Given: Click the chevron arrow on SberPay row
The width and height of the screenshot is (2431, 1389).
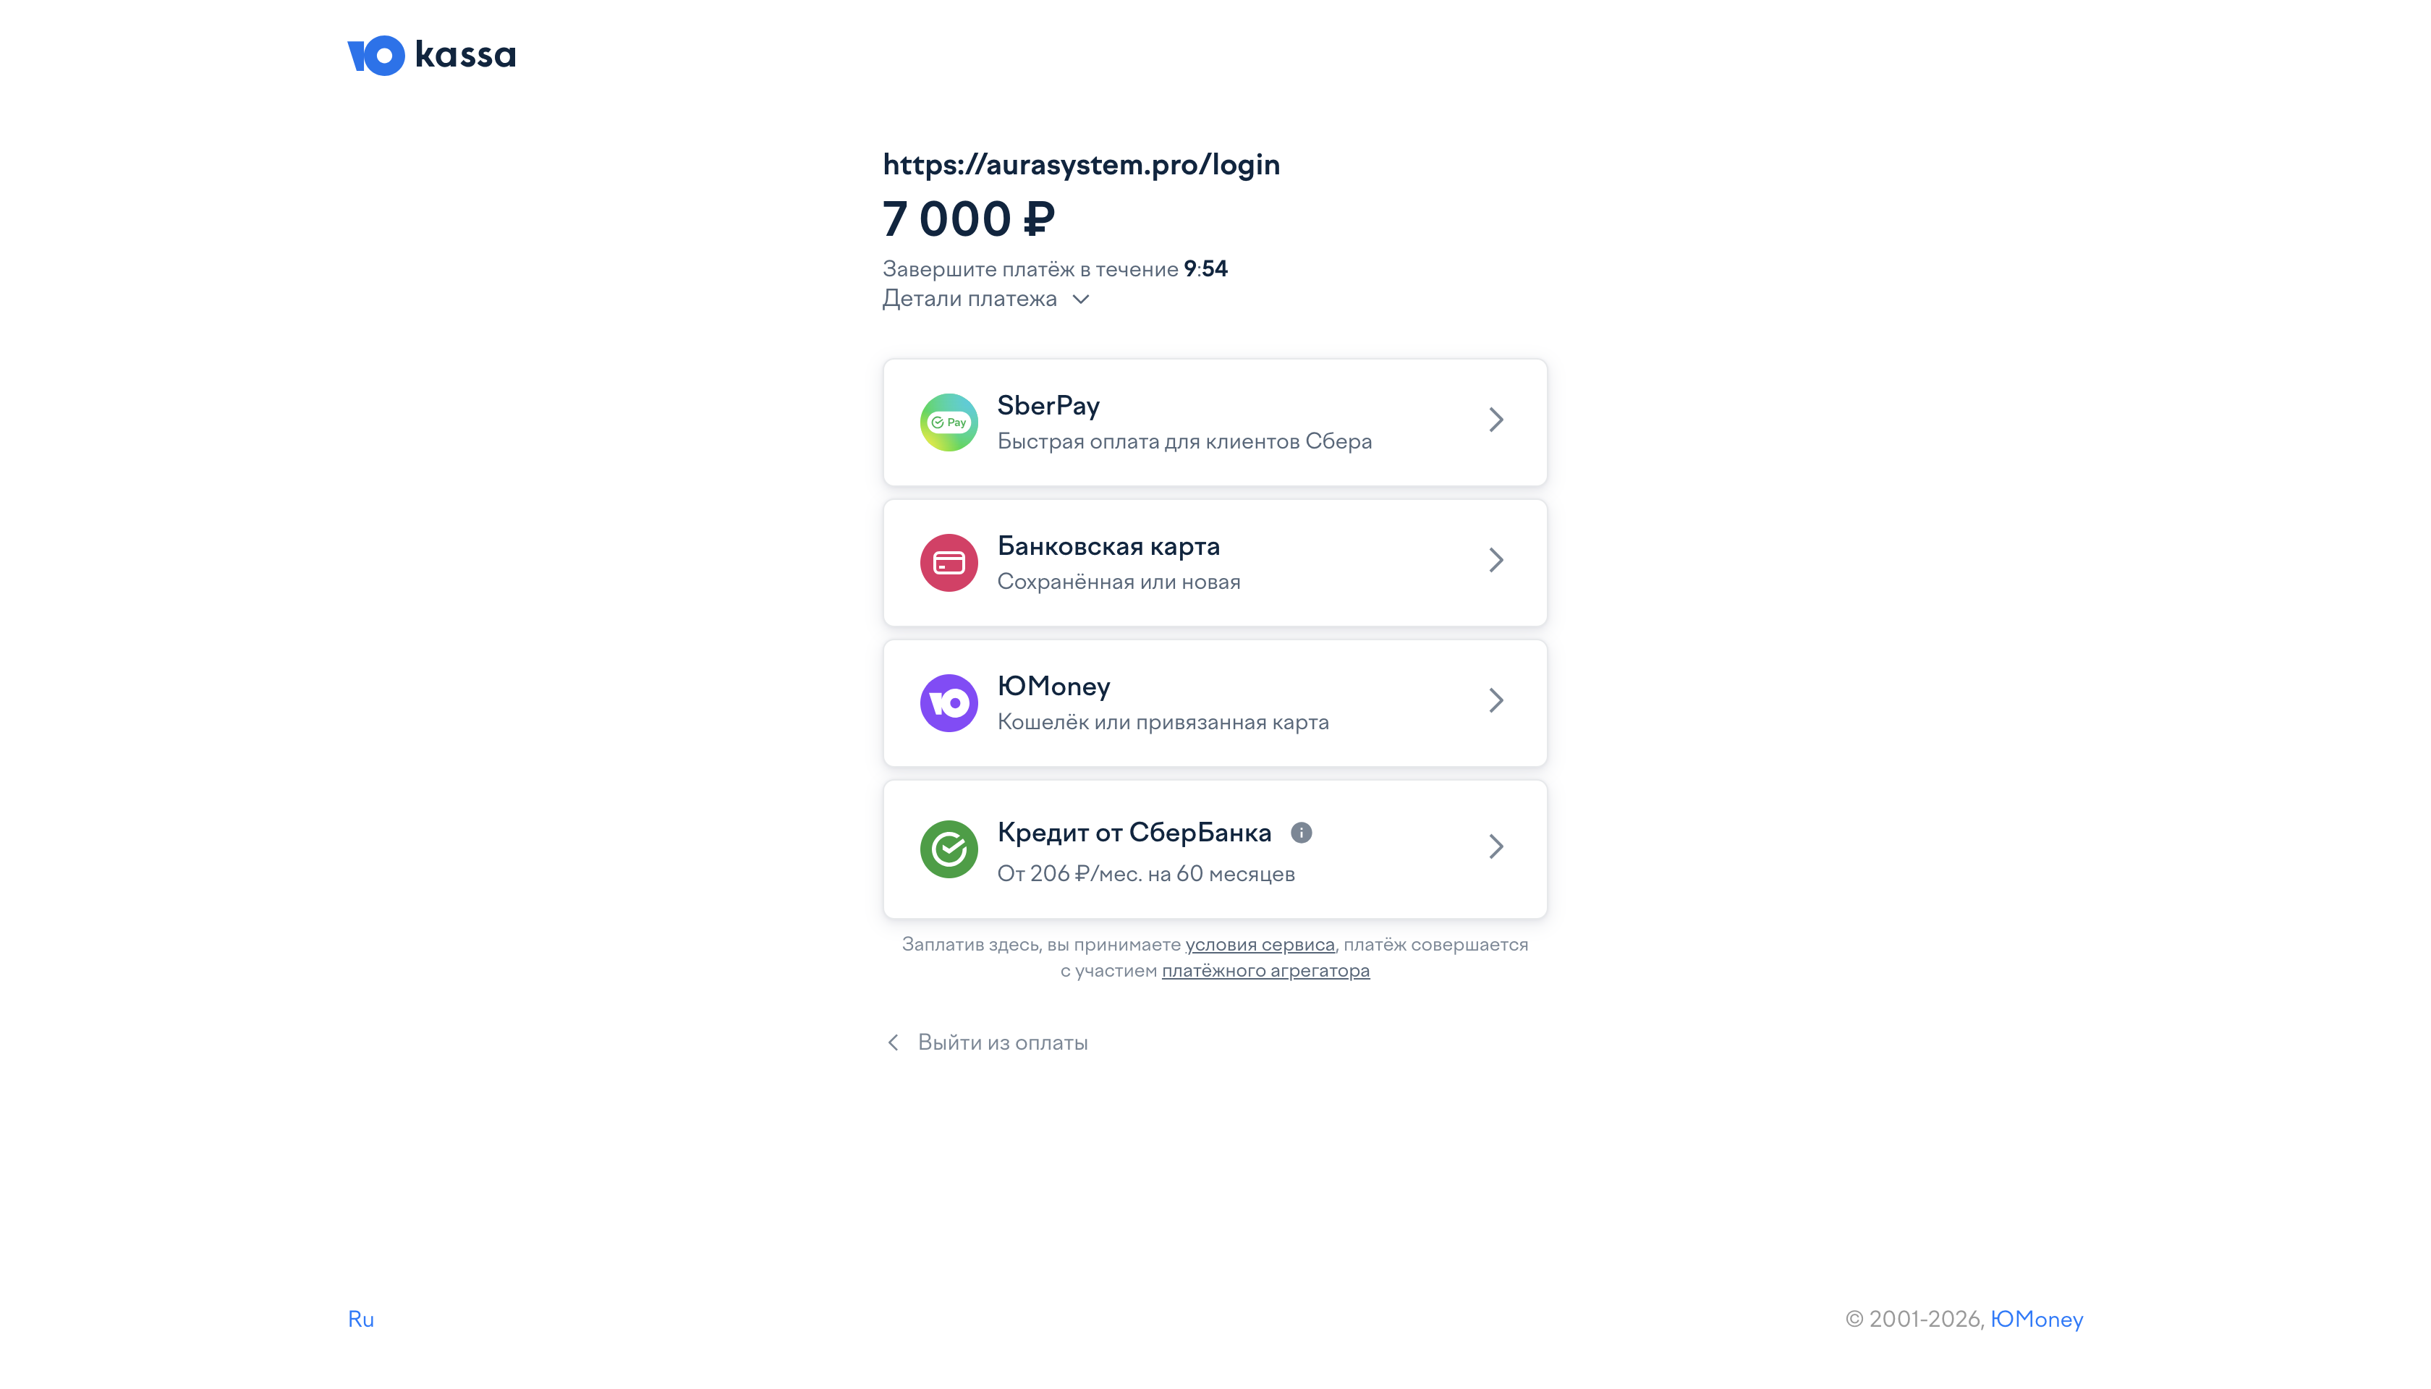Looking at the screenshot, I should tap(1496, 420).
